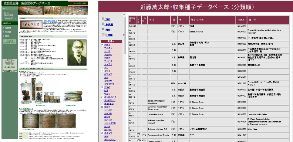Screen dimensions: 293x142
Task: Open 年代順 link in the right page navigation
Action: click(x=109, y=25)
